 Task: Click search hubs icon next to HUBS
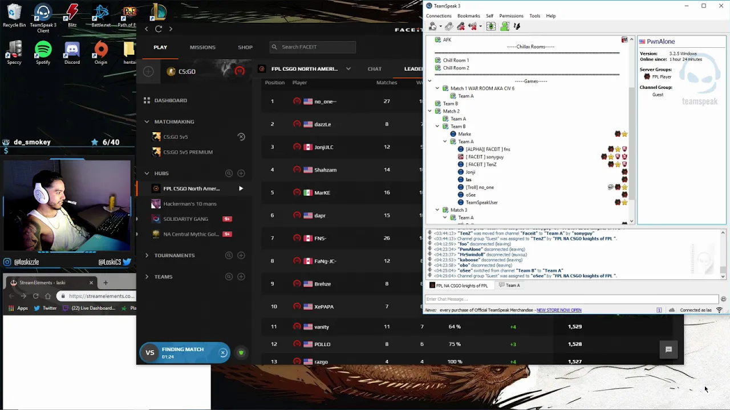(x=229, y=173)
